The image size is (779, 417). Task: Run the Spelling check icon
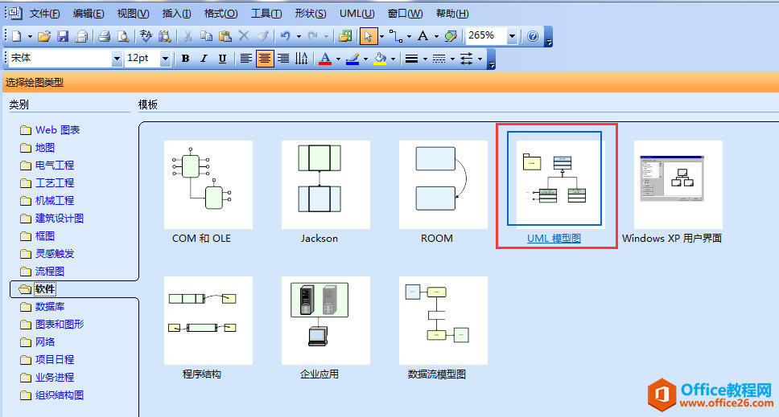(x=146, y=36)
